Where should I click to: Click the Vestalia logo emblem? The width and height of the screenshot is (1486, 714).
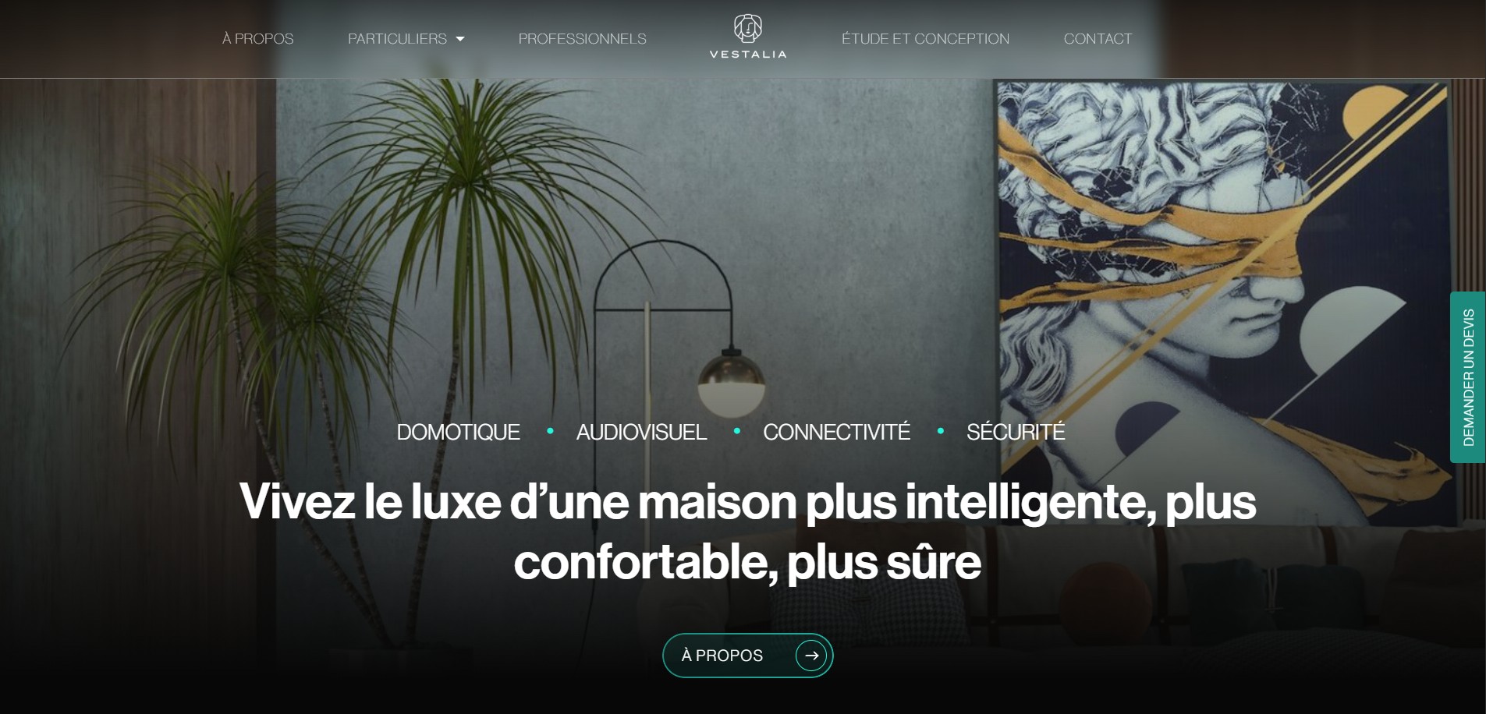[747, 29]
